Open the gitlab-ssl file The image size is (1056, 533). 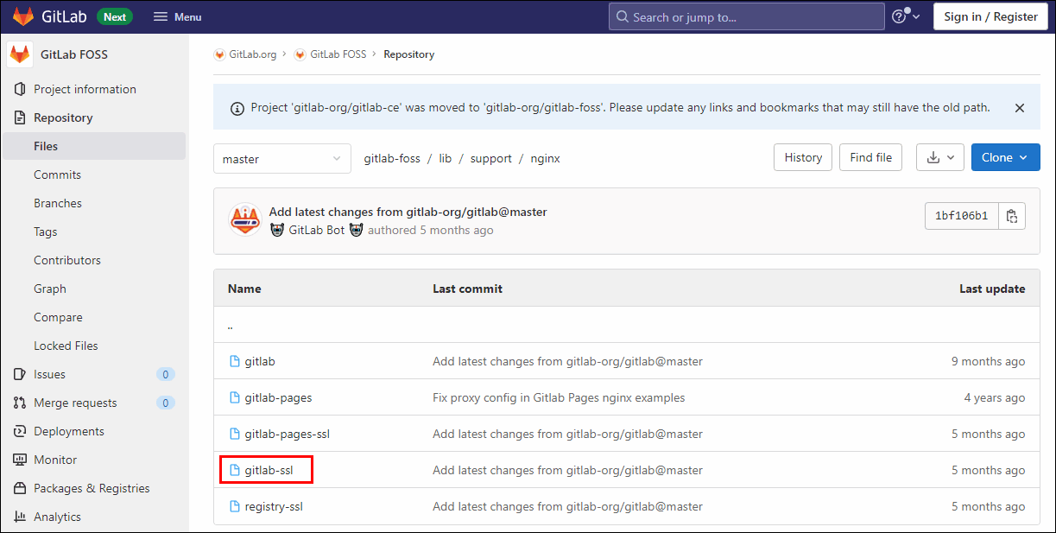[269, 470]
